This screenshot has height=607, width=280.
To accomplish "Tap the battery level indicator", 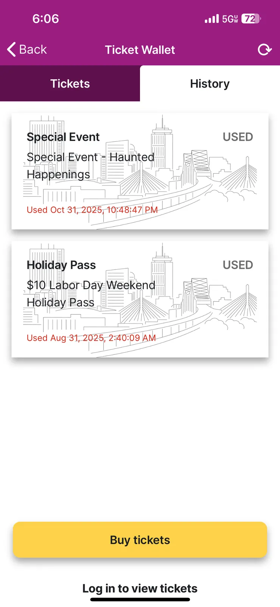I will click(251, 19).
